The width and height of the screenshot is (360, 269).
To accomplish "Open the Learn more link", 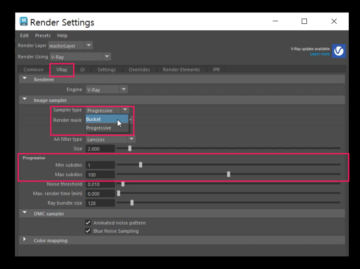I will [320, 54].
